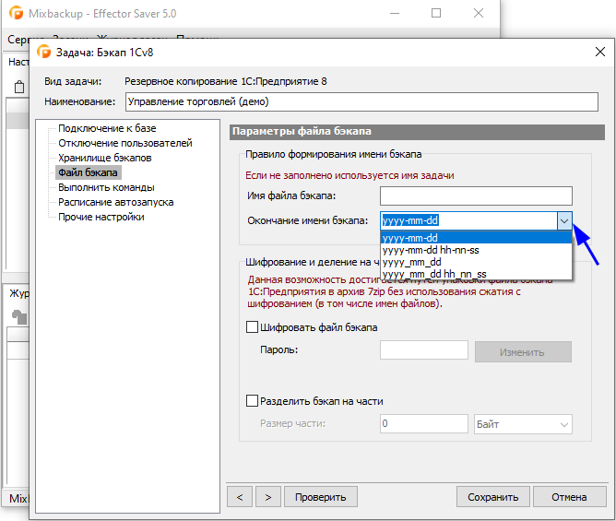Select yyyy_mm_dd option in dropdown list
Viewport: 616px width, 521px height.
476,262
